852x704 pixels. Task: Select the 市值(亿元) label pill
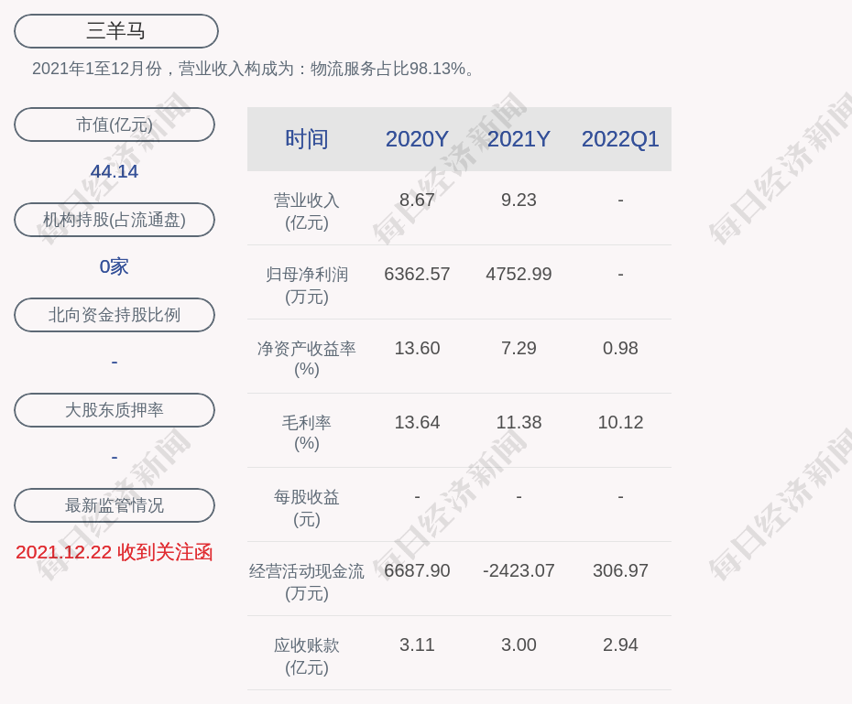click(x=115, y=125)
